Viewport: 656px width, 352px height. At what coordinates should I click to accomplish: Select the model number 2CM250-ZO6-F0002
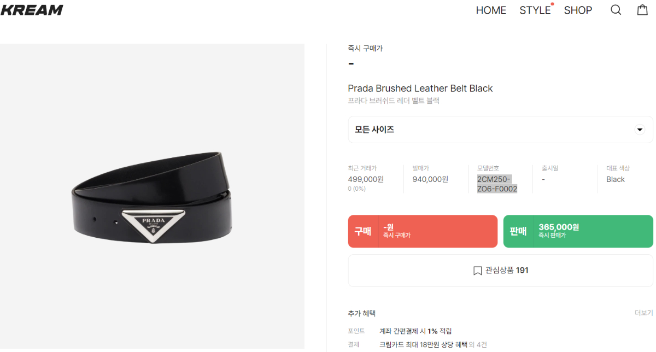click(x=497, y=184)
